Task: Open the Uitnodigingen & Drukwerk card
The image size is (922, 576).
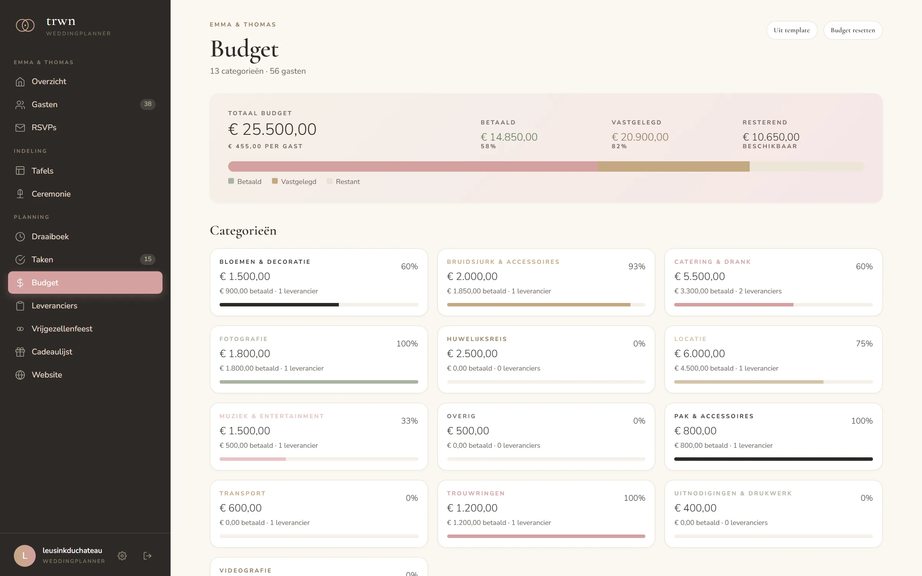Action: [x=773, y=514]
